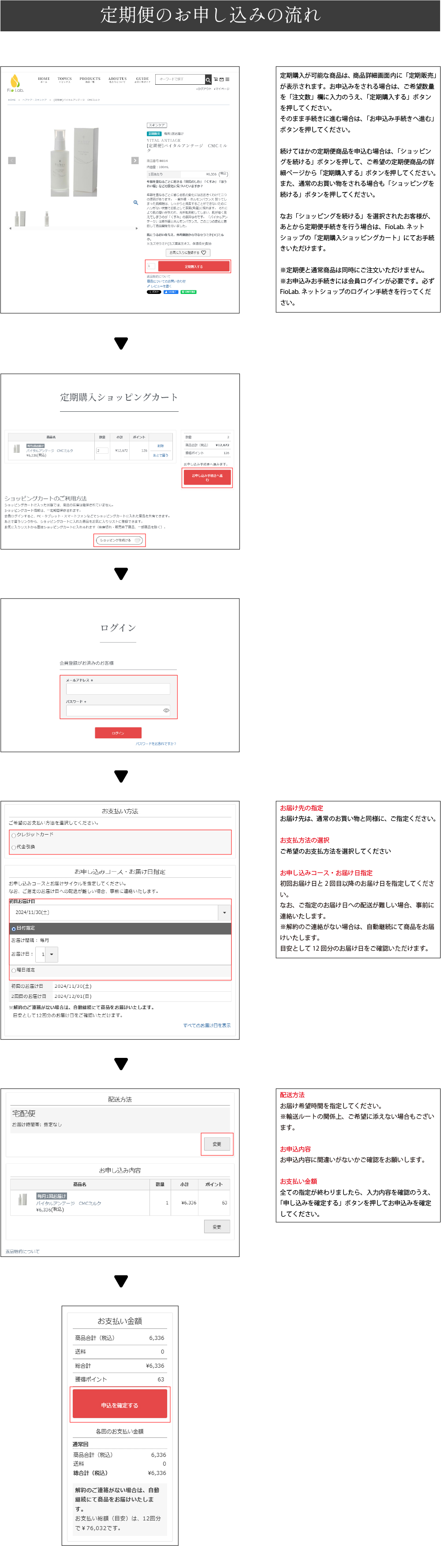Open the 初回お届け日 date dropdown
The width and height of the screenshot is (441, 1546).
[224, 913]
